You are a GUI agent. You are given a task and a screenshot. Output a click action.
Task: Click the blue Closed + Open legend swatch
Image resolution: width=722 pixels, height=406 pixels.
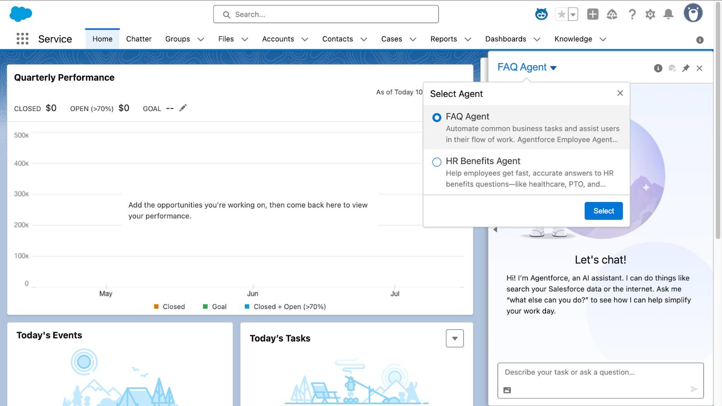pos(247,306)
